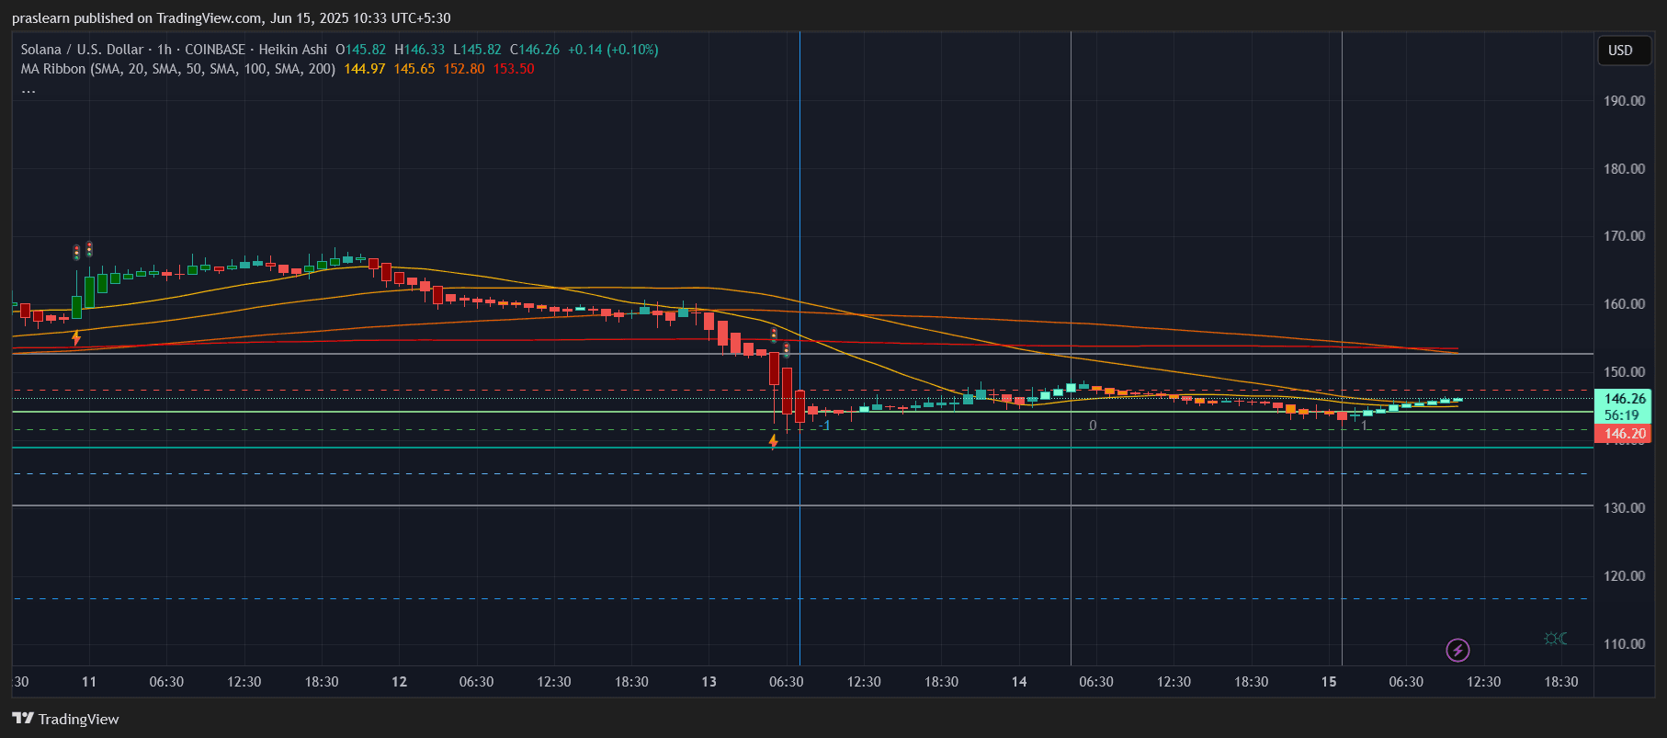Open the USD currency selector
This screenshot has width=1667, height=738.
tap(1620, 51)
